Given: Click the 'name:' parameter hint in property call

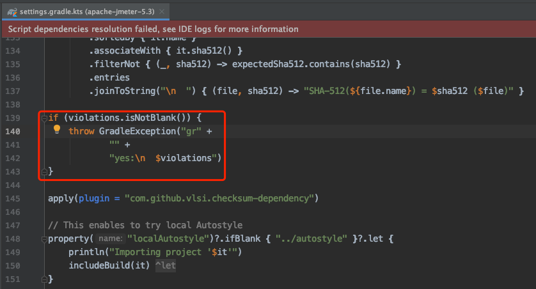Looking at the screenshot, I should point(110,238).
